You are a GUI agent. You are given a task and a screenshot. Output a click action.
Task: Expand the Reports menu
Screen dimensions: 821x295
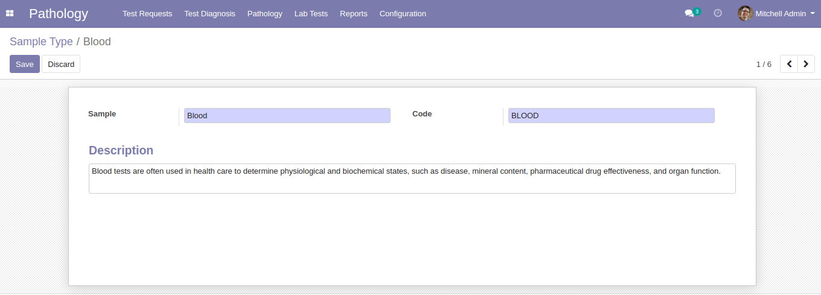click(353, 13)
